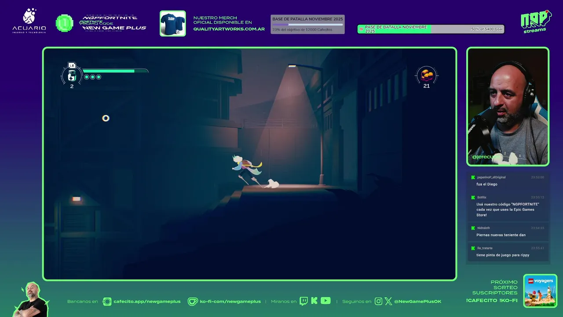Image resolution: width=563 pixels, height=317 pixels.
Task: Click the BotRix username in chat
Action: [482, 198]
